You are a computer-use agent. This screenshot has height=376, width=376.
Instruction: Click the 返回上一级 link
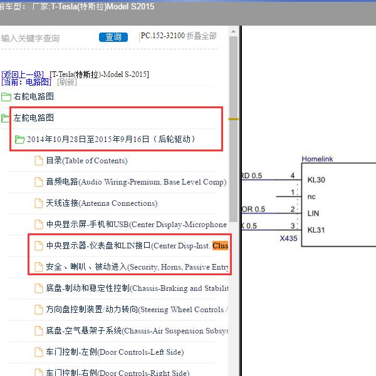click(23, 74)
